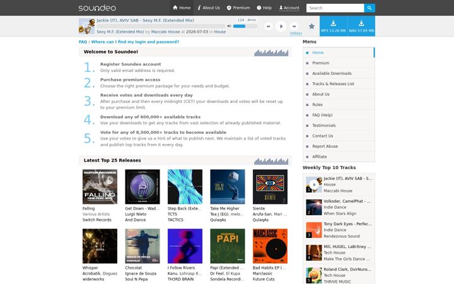Skip to next track in player
Viewport: 454px width, 284px height.
click(x=294, y=27)
